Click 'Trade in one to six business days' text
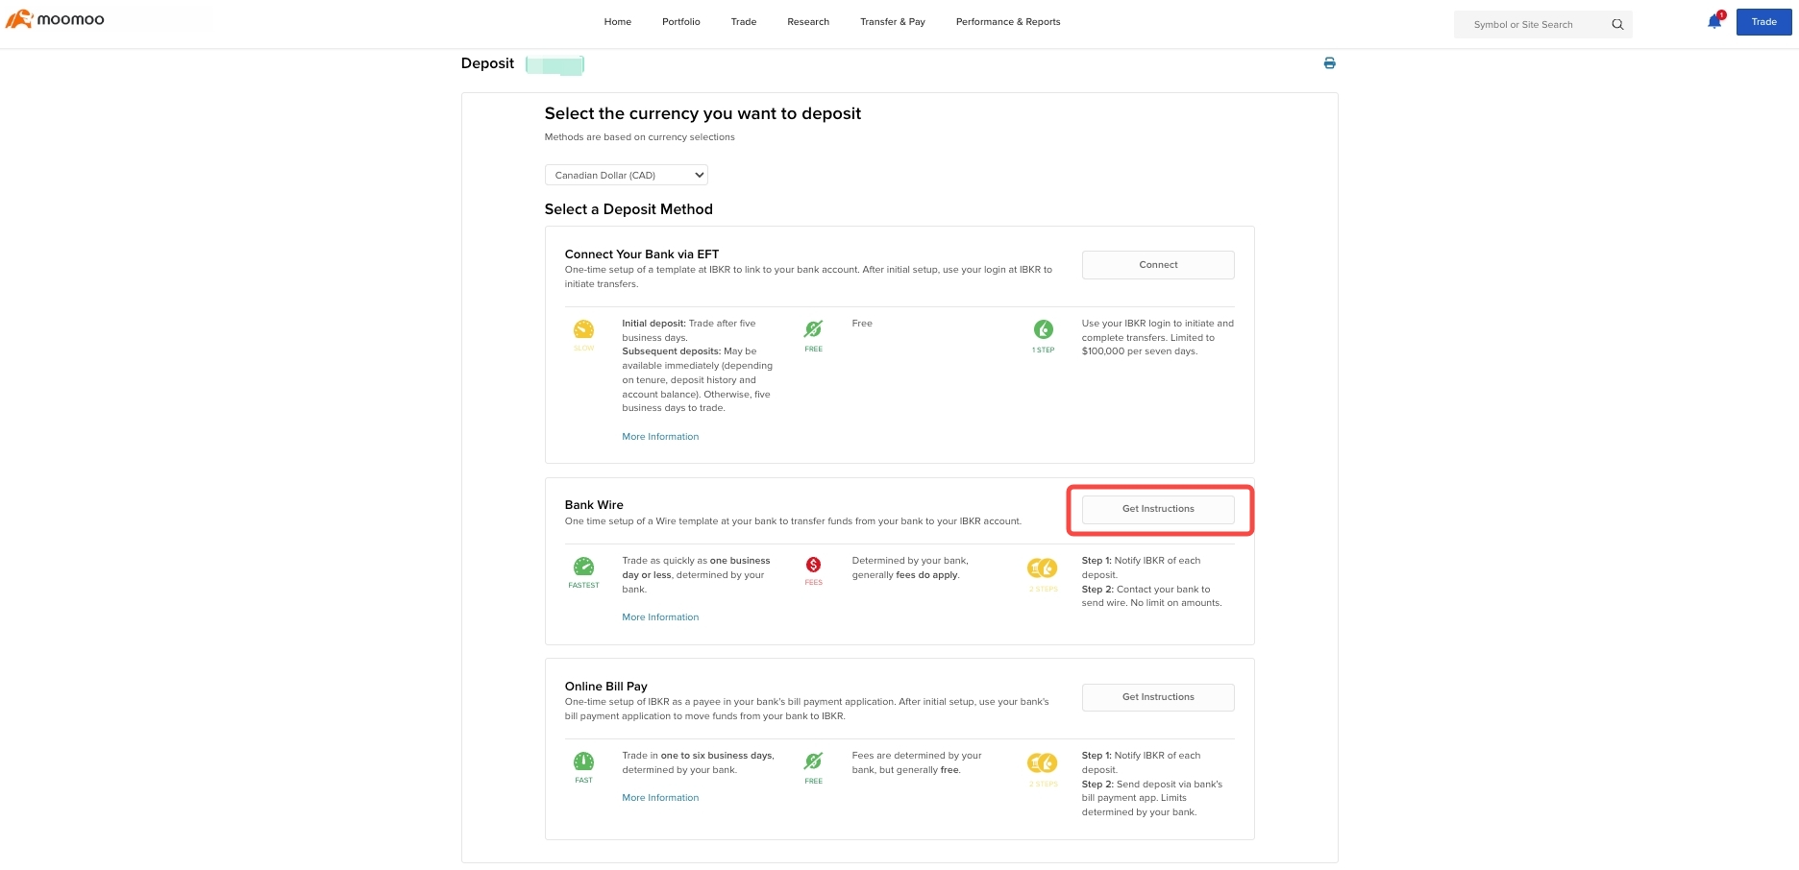 pos(698,756)
